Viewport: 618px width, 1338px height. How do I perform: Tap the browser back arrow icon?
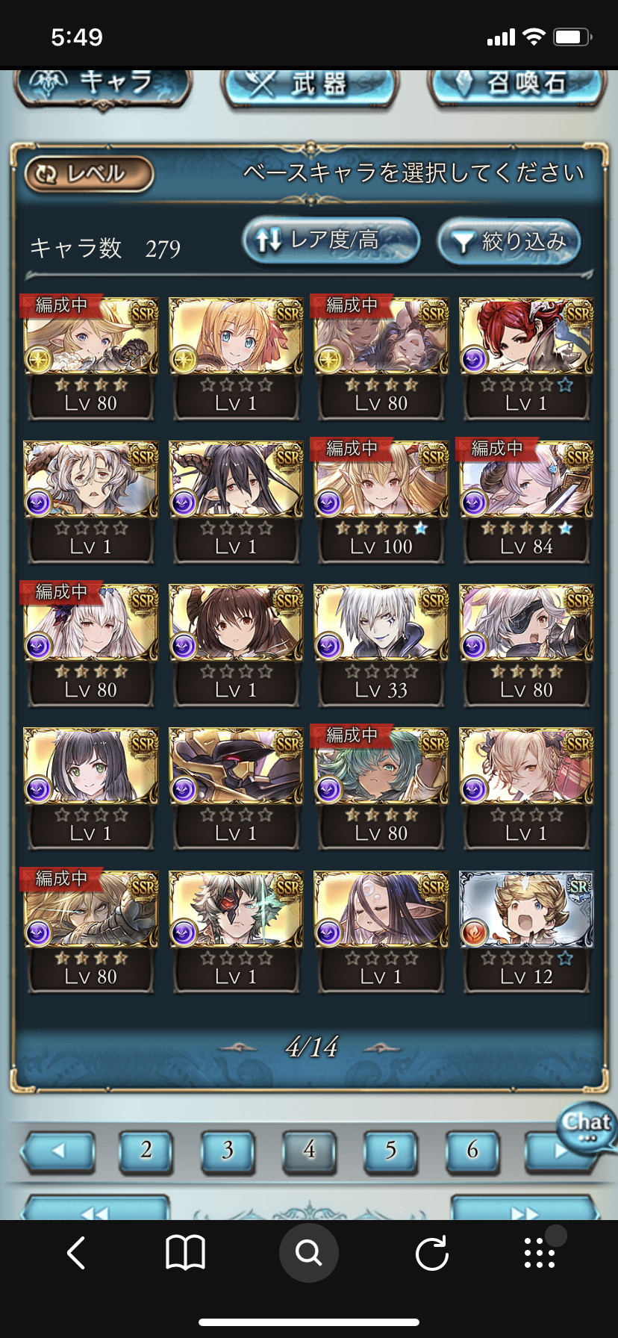click(x=76, y=1252)
